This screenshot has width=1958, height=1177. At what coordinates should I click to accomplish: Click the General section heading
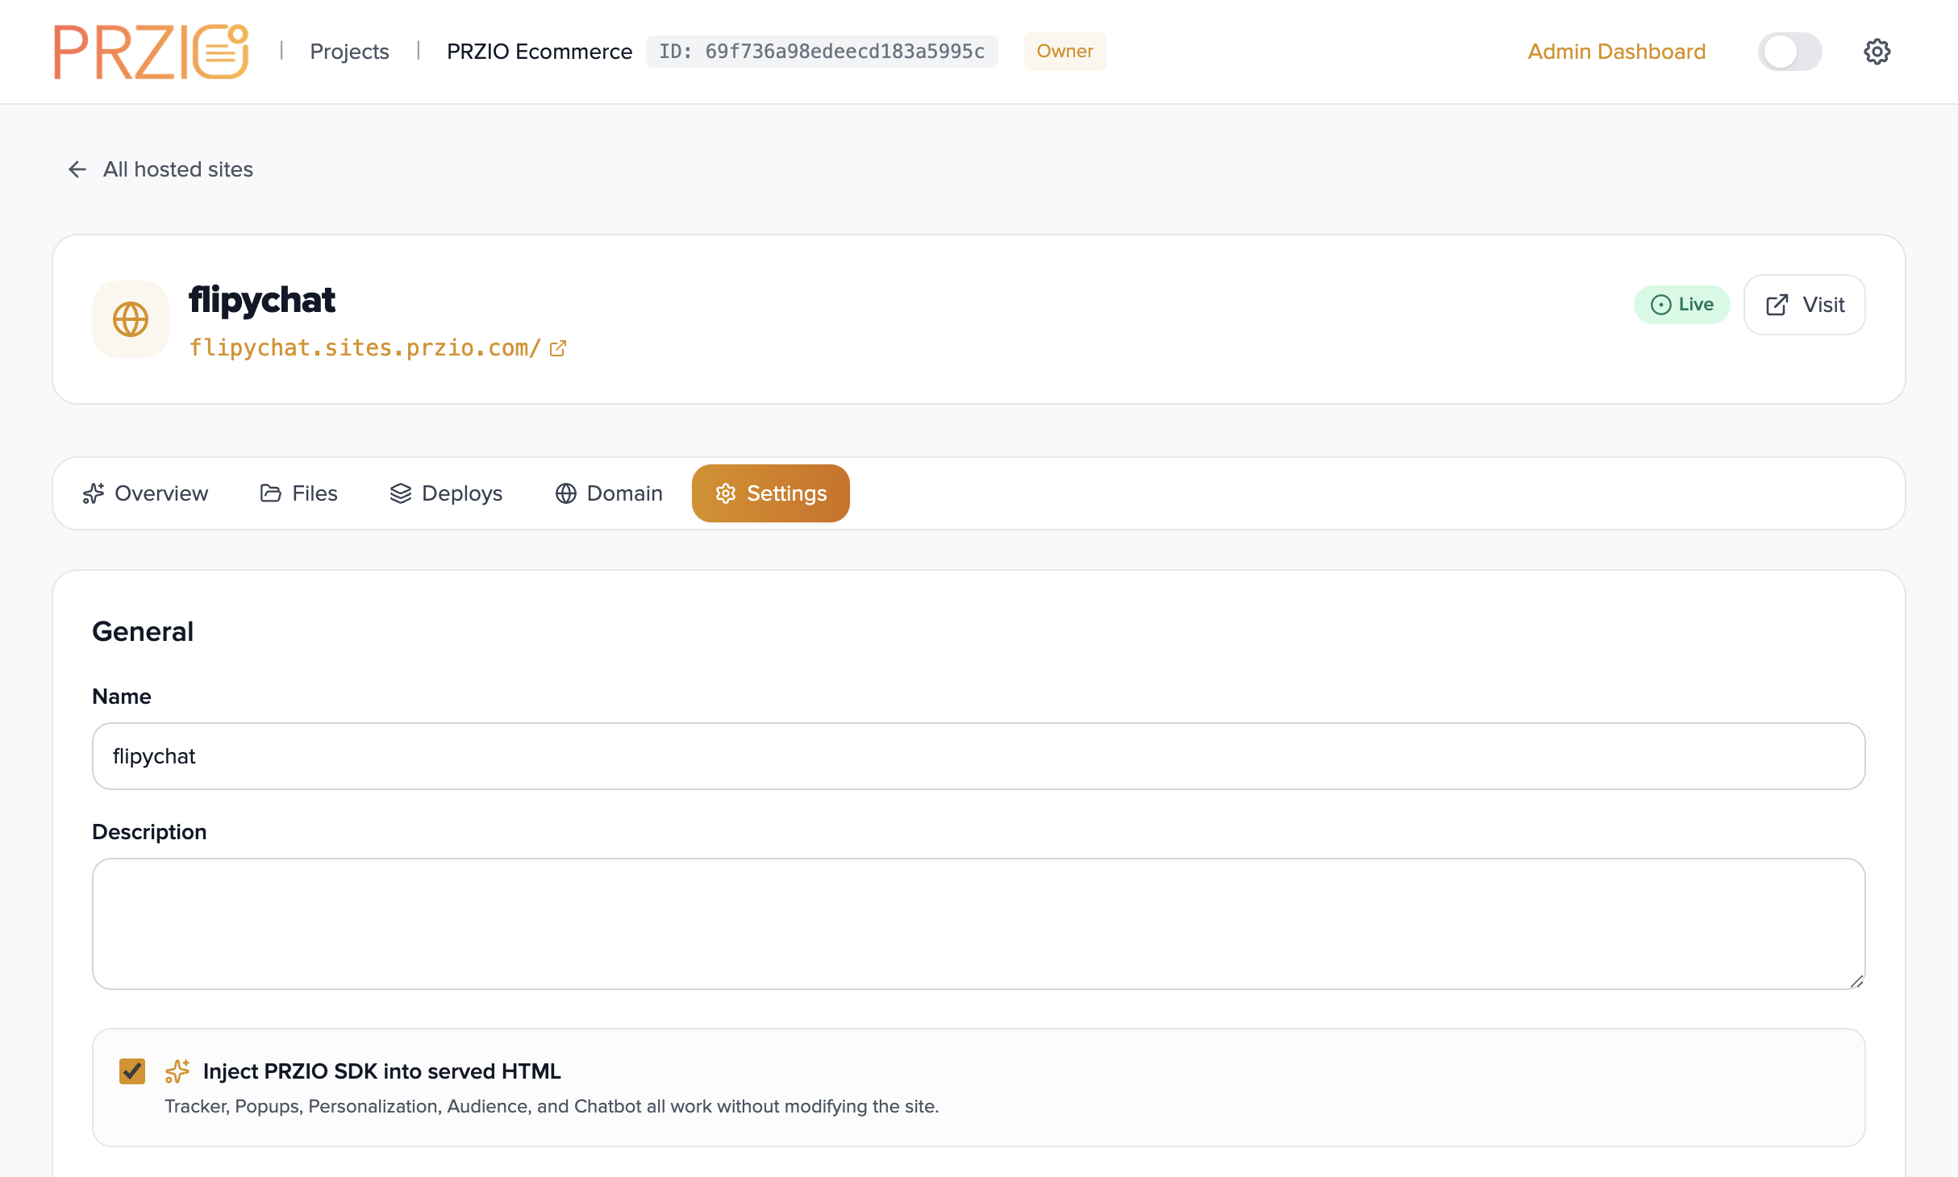click(143, 631)
